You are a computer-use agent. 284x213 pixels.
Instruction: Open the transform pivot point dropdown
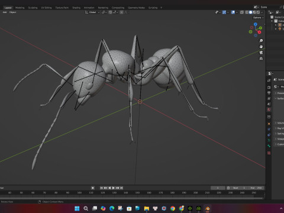pos(104,12)
